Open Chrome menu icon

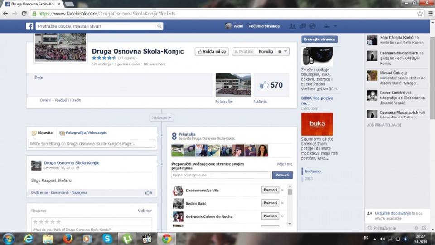pyautogui.click(x=430, y=13)
